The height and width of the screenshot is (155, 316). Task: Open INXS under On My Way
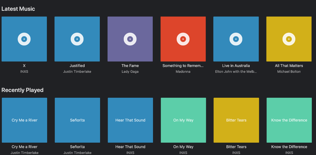coord(183,153)
